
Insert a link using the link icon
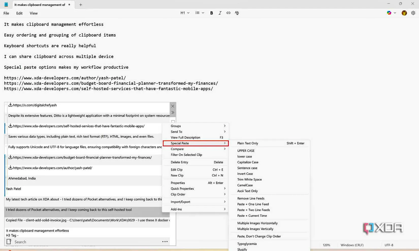coord(228,13)
